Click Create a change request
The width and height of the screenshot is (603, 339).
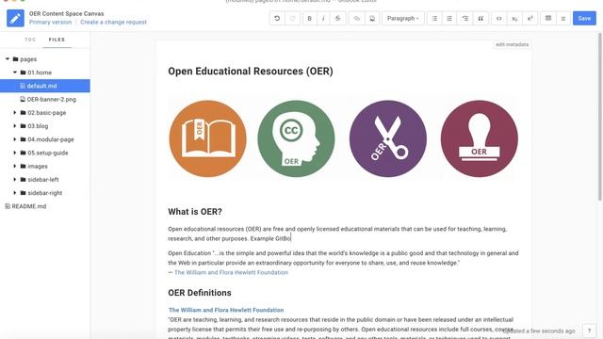click(x=113, y=23)
